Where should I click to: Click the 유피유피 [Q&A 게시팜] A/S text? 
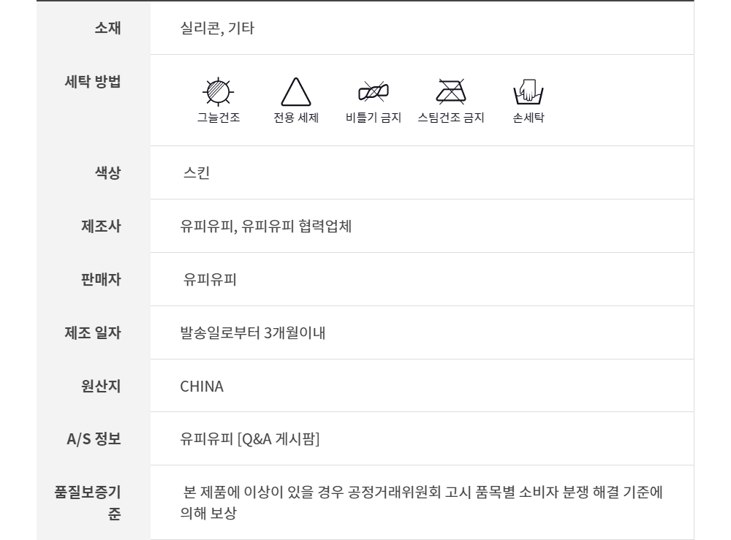(250, 439)
